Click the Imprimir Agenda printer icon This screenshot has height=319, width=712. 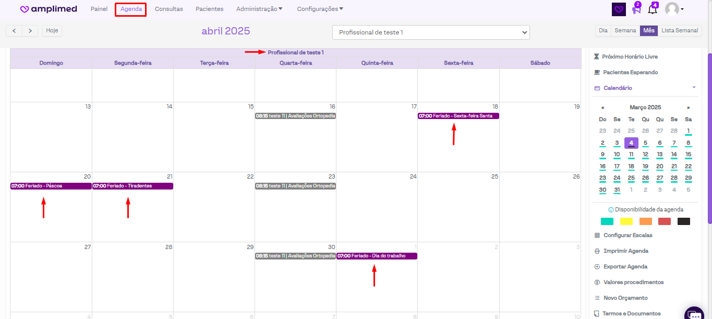(597, 251)
